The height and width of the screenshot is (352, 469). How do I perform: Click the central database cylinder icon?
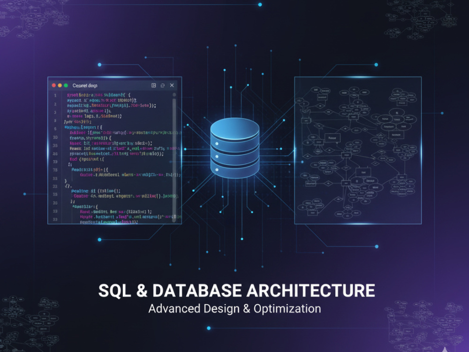[235, 148]
